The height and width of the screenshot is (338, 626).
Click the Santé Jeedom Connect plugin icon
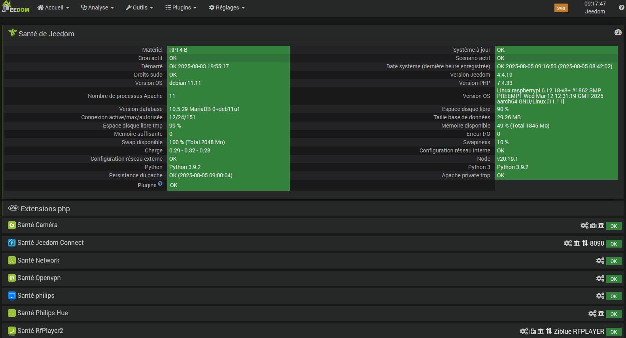pyautogui.click(x=12, y=243)
